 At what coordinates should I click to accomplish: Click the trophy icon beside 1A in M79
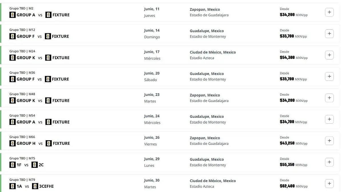tap(13, 186)
